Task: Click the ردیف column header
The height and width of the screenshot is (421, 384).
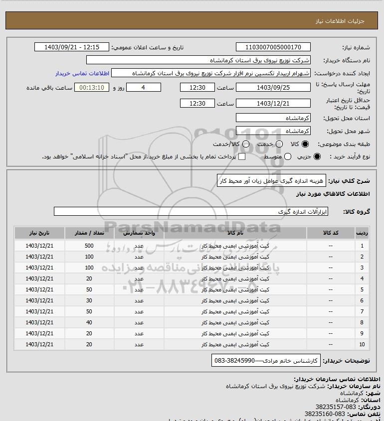Action: [362, 233]
